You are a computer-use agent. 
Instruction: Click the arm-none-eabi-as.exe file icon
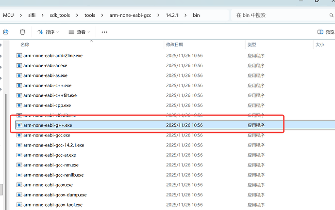click(x=19, y=75)
